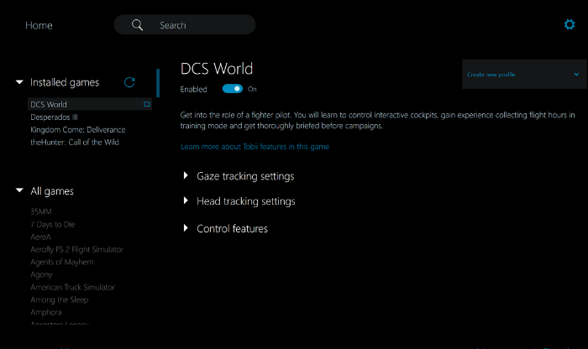Select Kingdom Come: Deliverance
588x349 pixels.
coord(77,129)
